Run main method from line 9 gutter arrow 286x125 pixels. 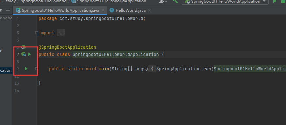pos(26,69)
